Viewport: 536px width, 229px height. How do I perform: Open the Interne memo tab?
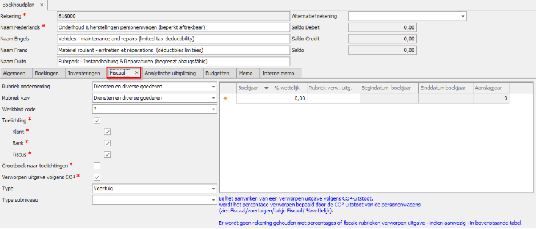(281, 73)
